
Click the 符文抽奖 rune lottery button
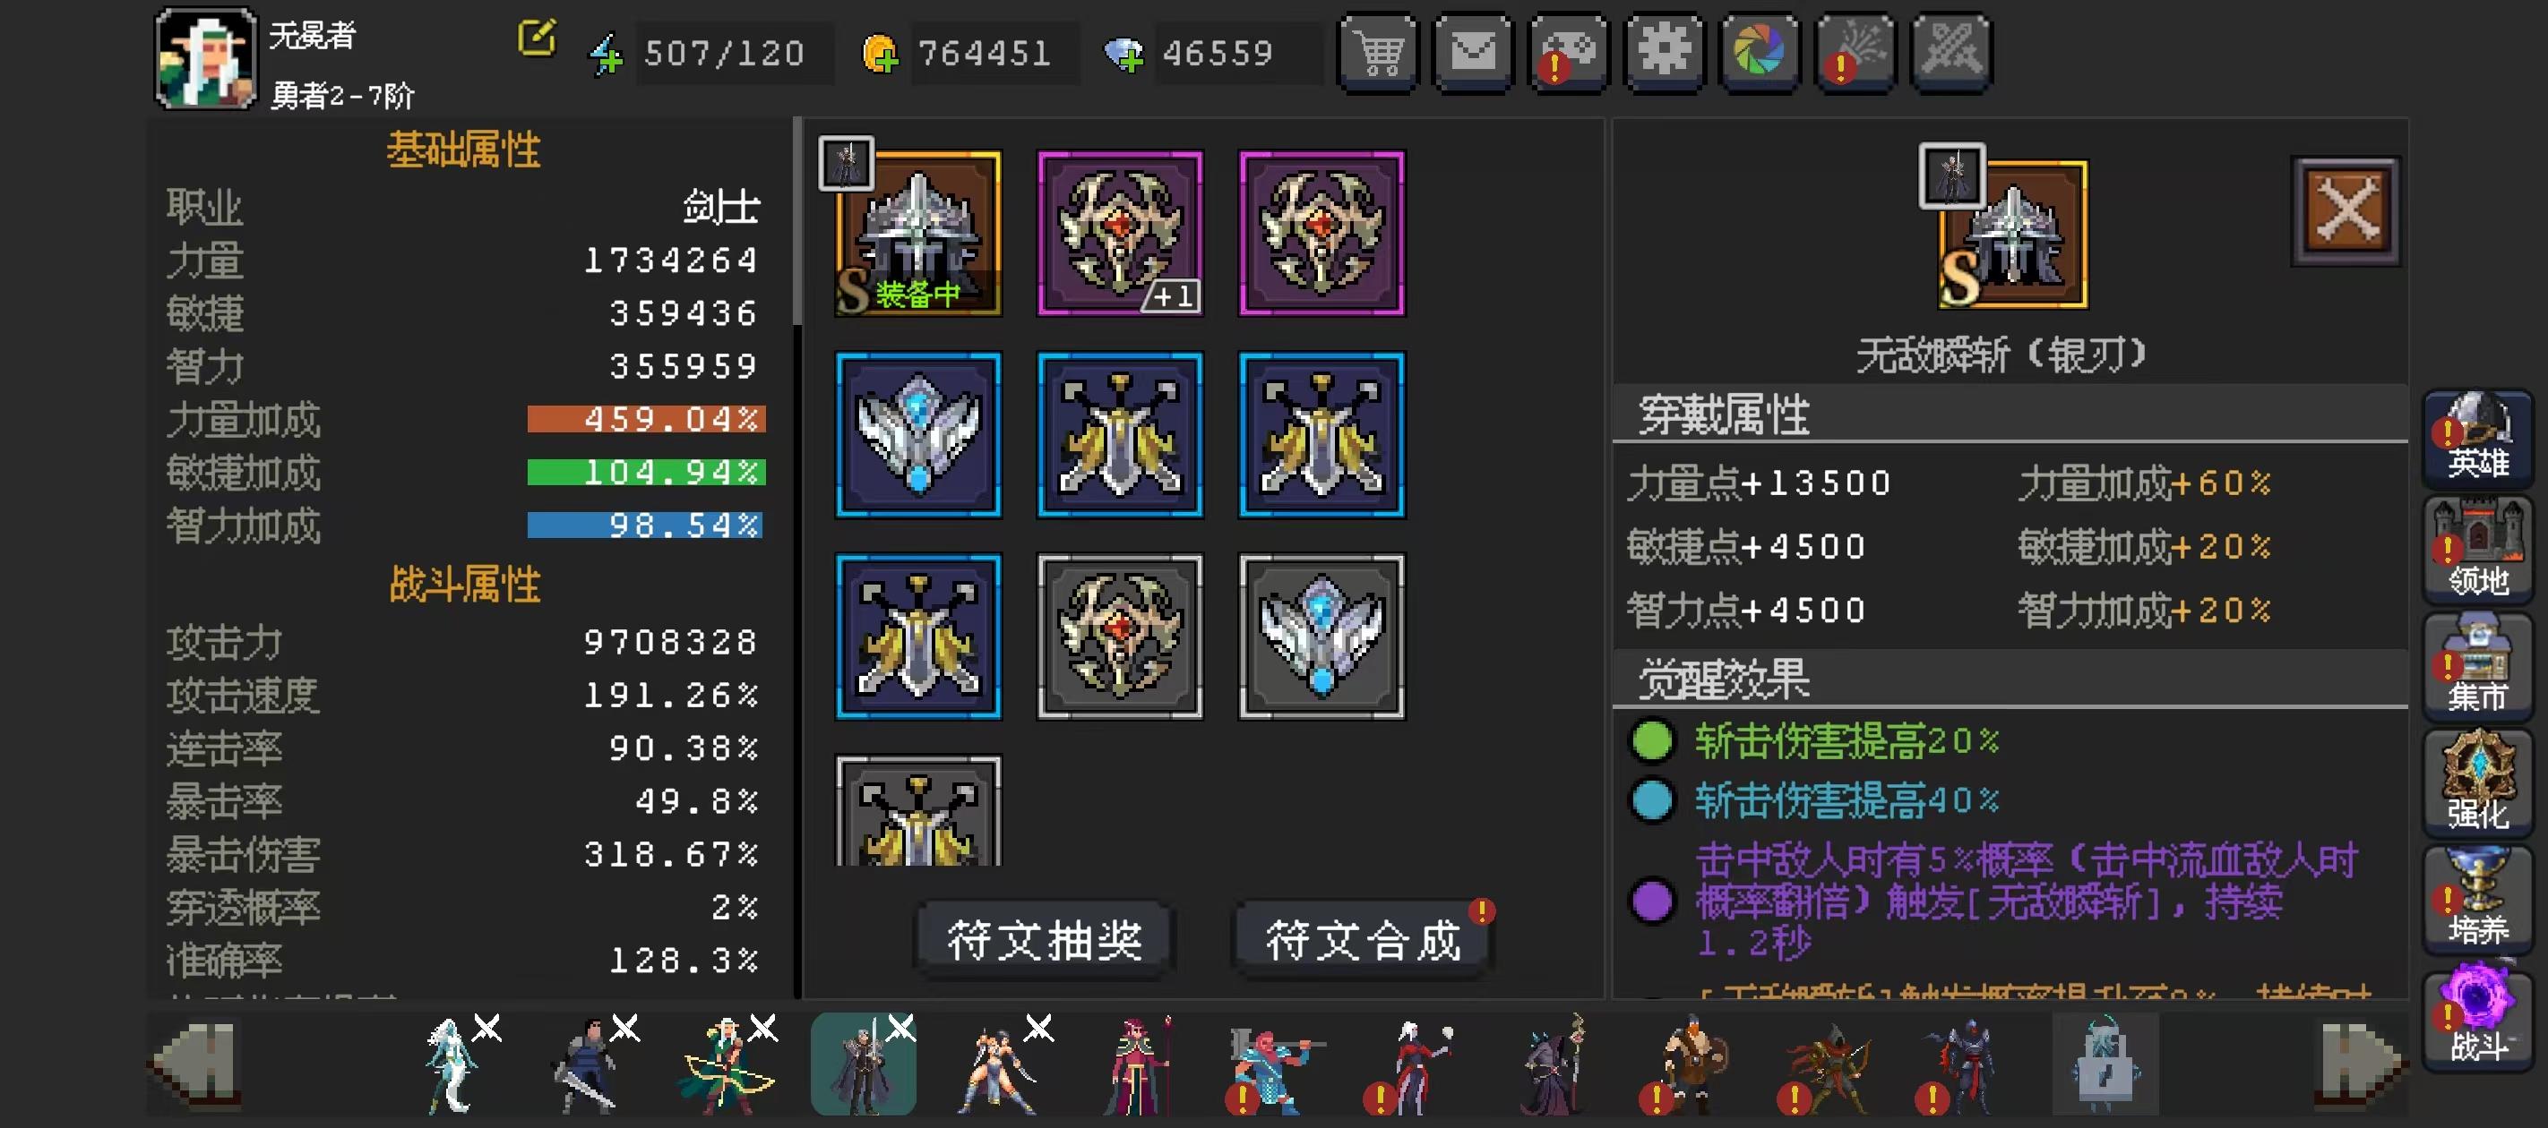tap(1045, 938)
